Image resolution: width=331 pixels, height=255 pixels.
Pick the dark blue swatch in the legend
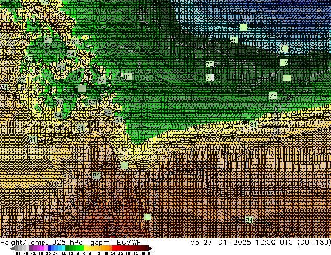point(49,248)
